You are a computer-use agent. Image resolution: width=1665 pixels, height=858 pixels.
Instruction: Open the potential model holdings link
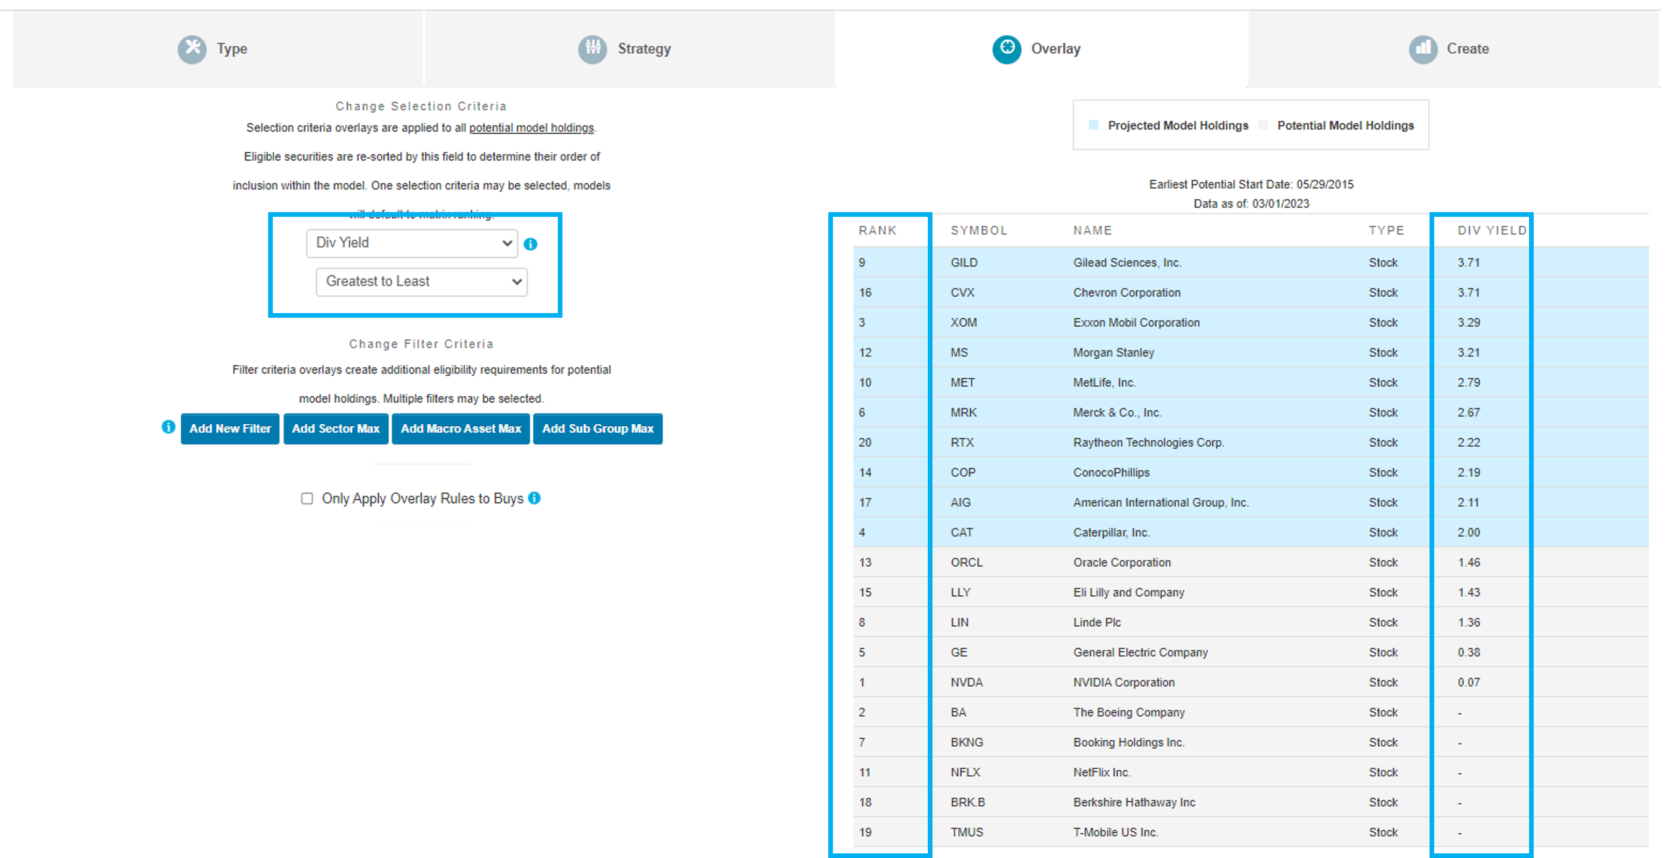coord(531,128)
